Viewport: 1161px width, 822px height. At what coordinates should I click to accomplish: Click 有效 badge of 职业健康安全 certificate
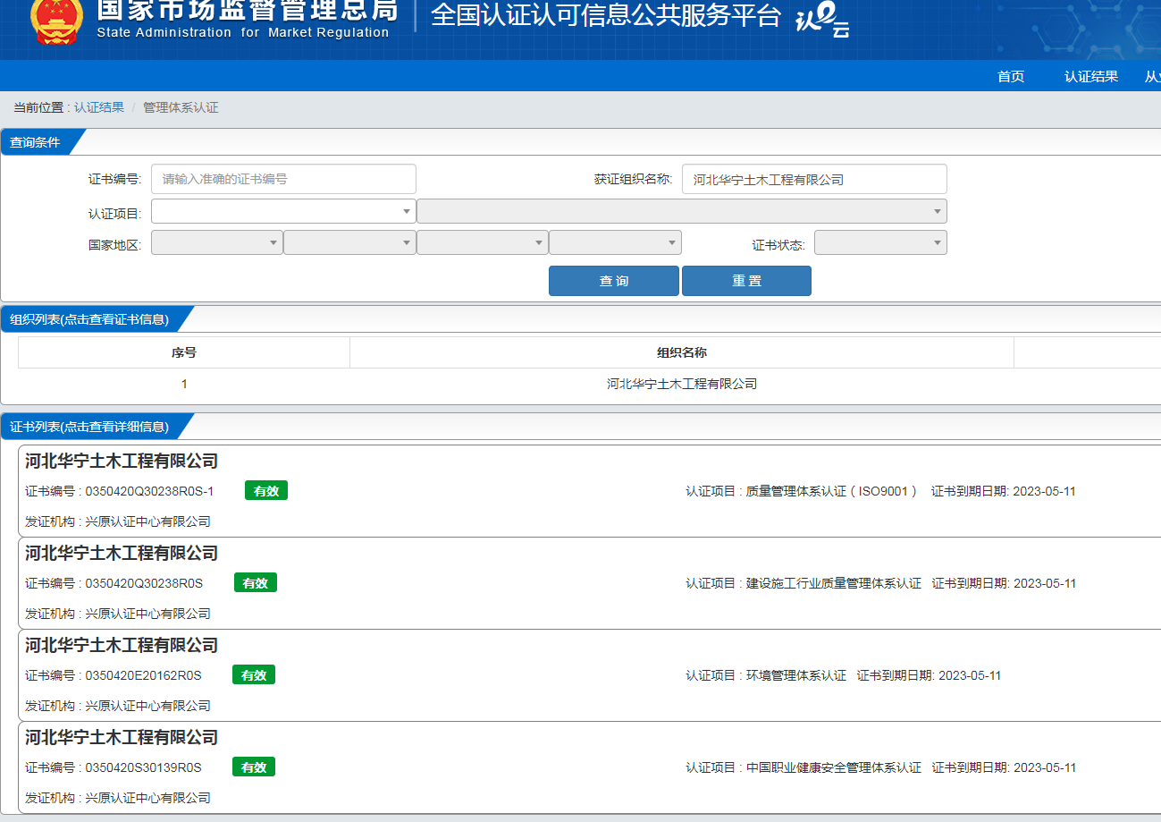click(254, 767)
